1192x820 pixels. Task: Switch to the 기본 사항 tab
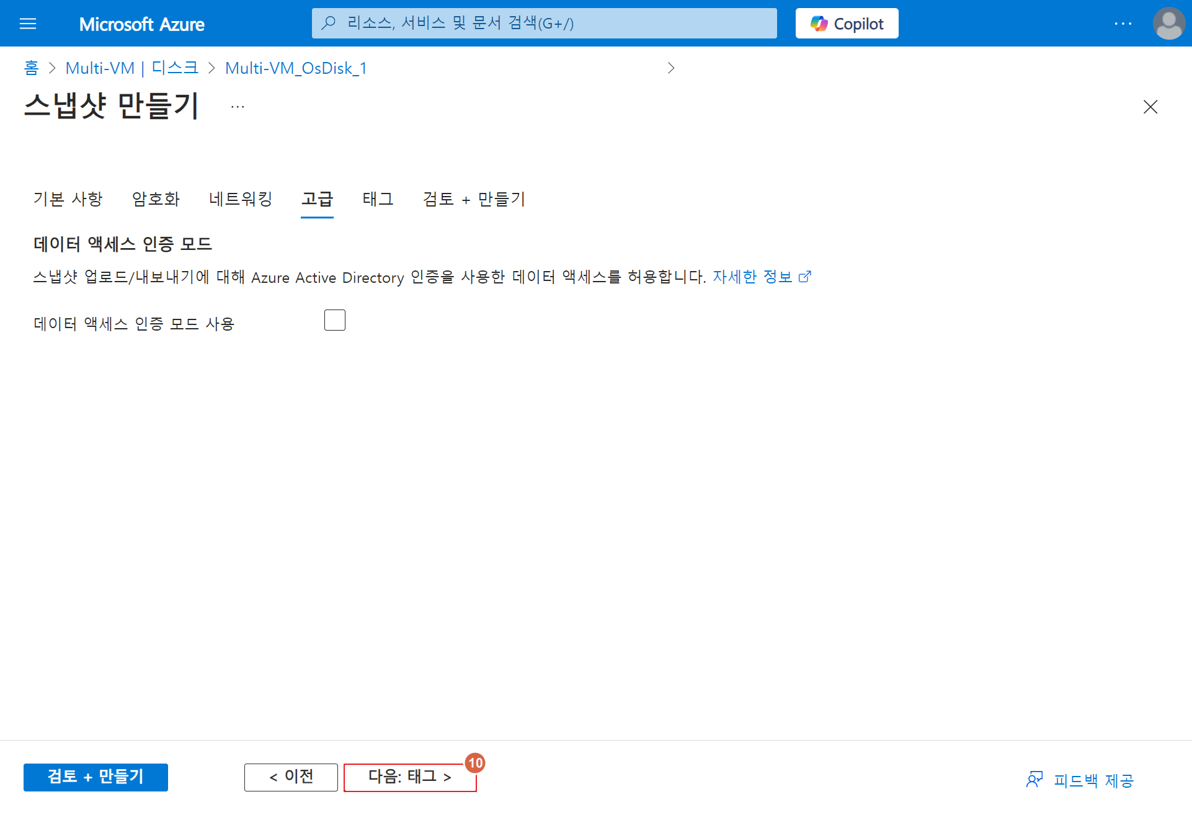pos(68,199)
